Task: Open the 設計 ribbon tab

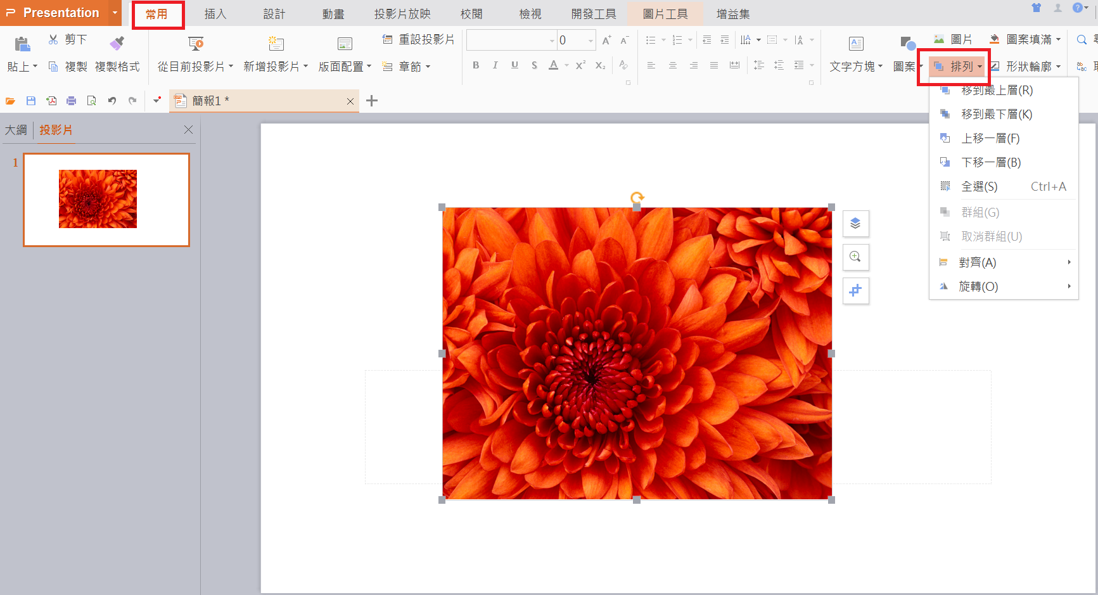Action: (274, 14)
